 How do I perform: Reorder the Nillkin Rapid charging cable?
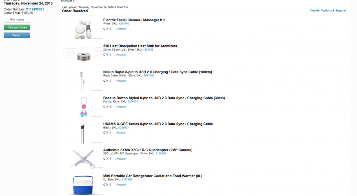[x=121, y=81]
